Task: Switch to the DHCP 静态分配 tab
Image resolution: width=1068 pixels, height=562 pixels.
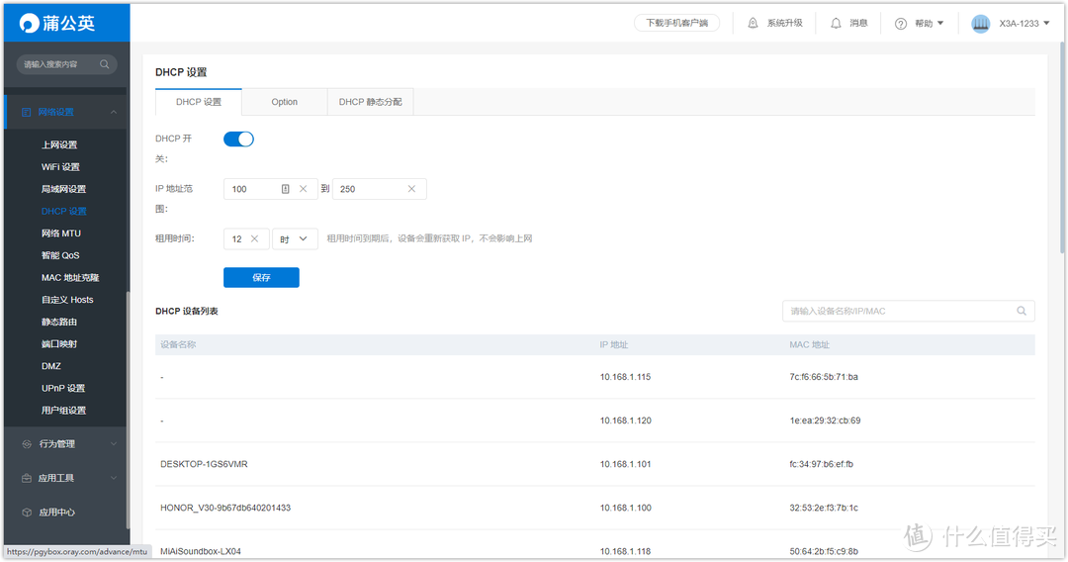Action: click(370, 102)
